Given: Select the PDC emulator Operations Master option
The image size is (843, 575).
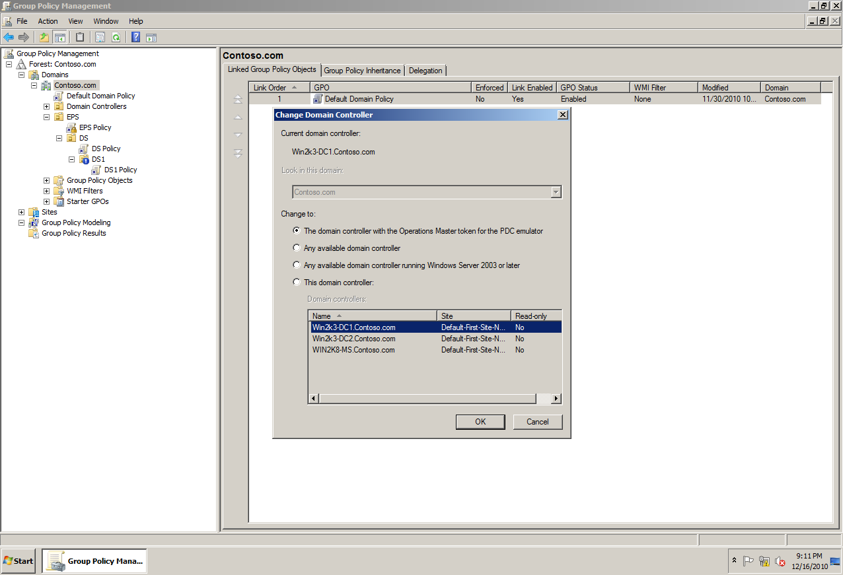Looking at the screenshot, I should [x=297, y=231].
